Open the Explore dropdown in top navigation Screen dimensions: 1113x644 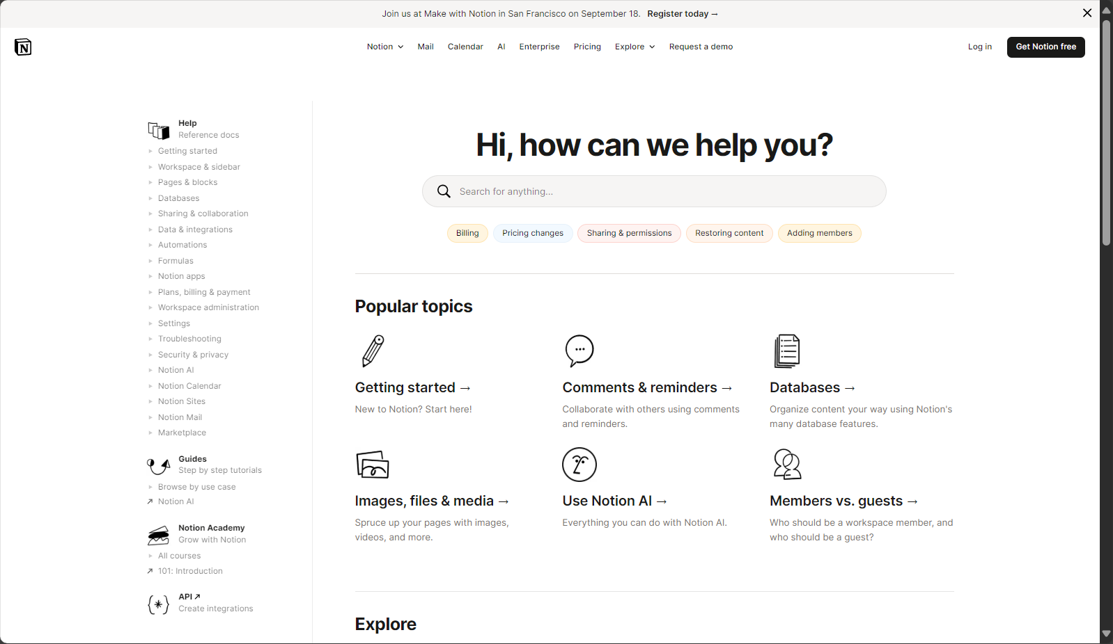(x=635, y=47)
